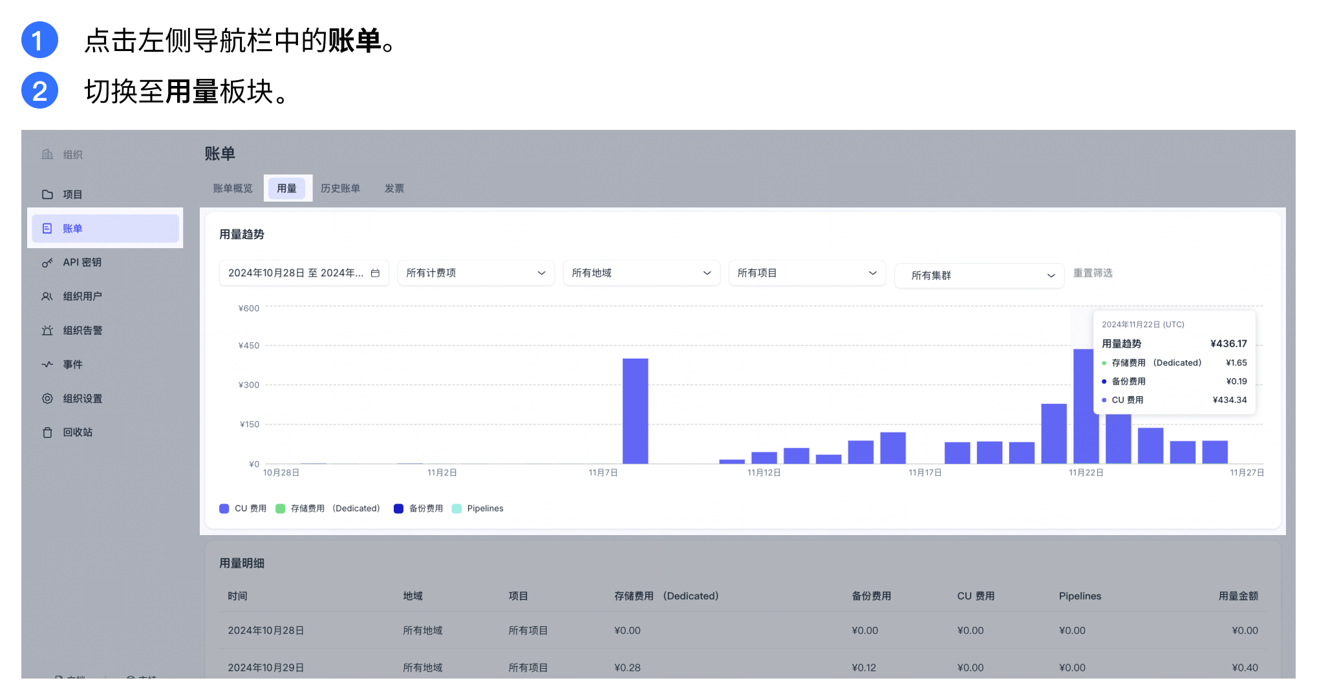Screen dimensions: 1317x696
Task: Switch to the 账单概览 tab
Action: (x=233, y=188)
